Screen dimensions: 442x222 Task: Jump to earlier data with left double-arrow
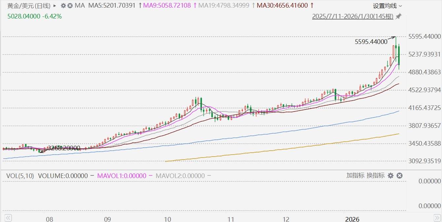8,218
